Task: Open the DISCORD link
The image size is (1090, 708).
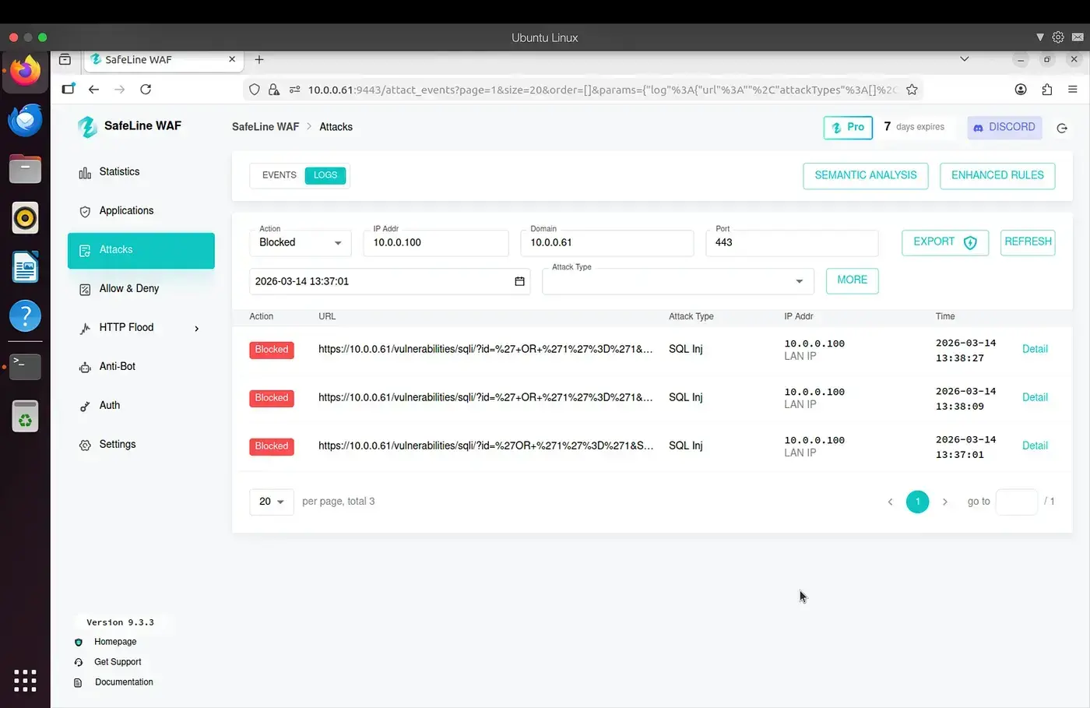Action: 1004,128
